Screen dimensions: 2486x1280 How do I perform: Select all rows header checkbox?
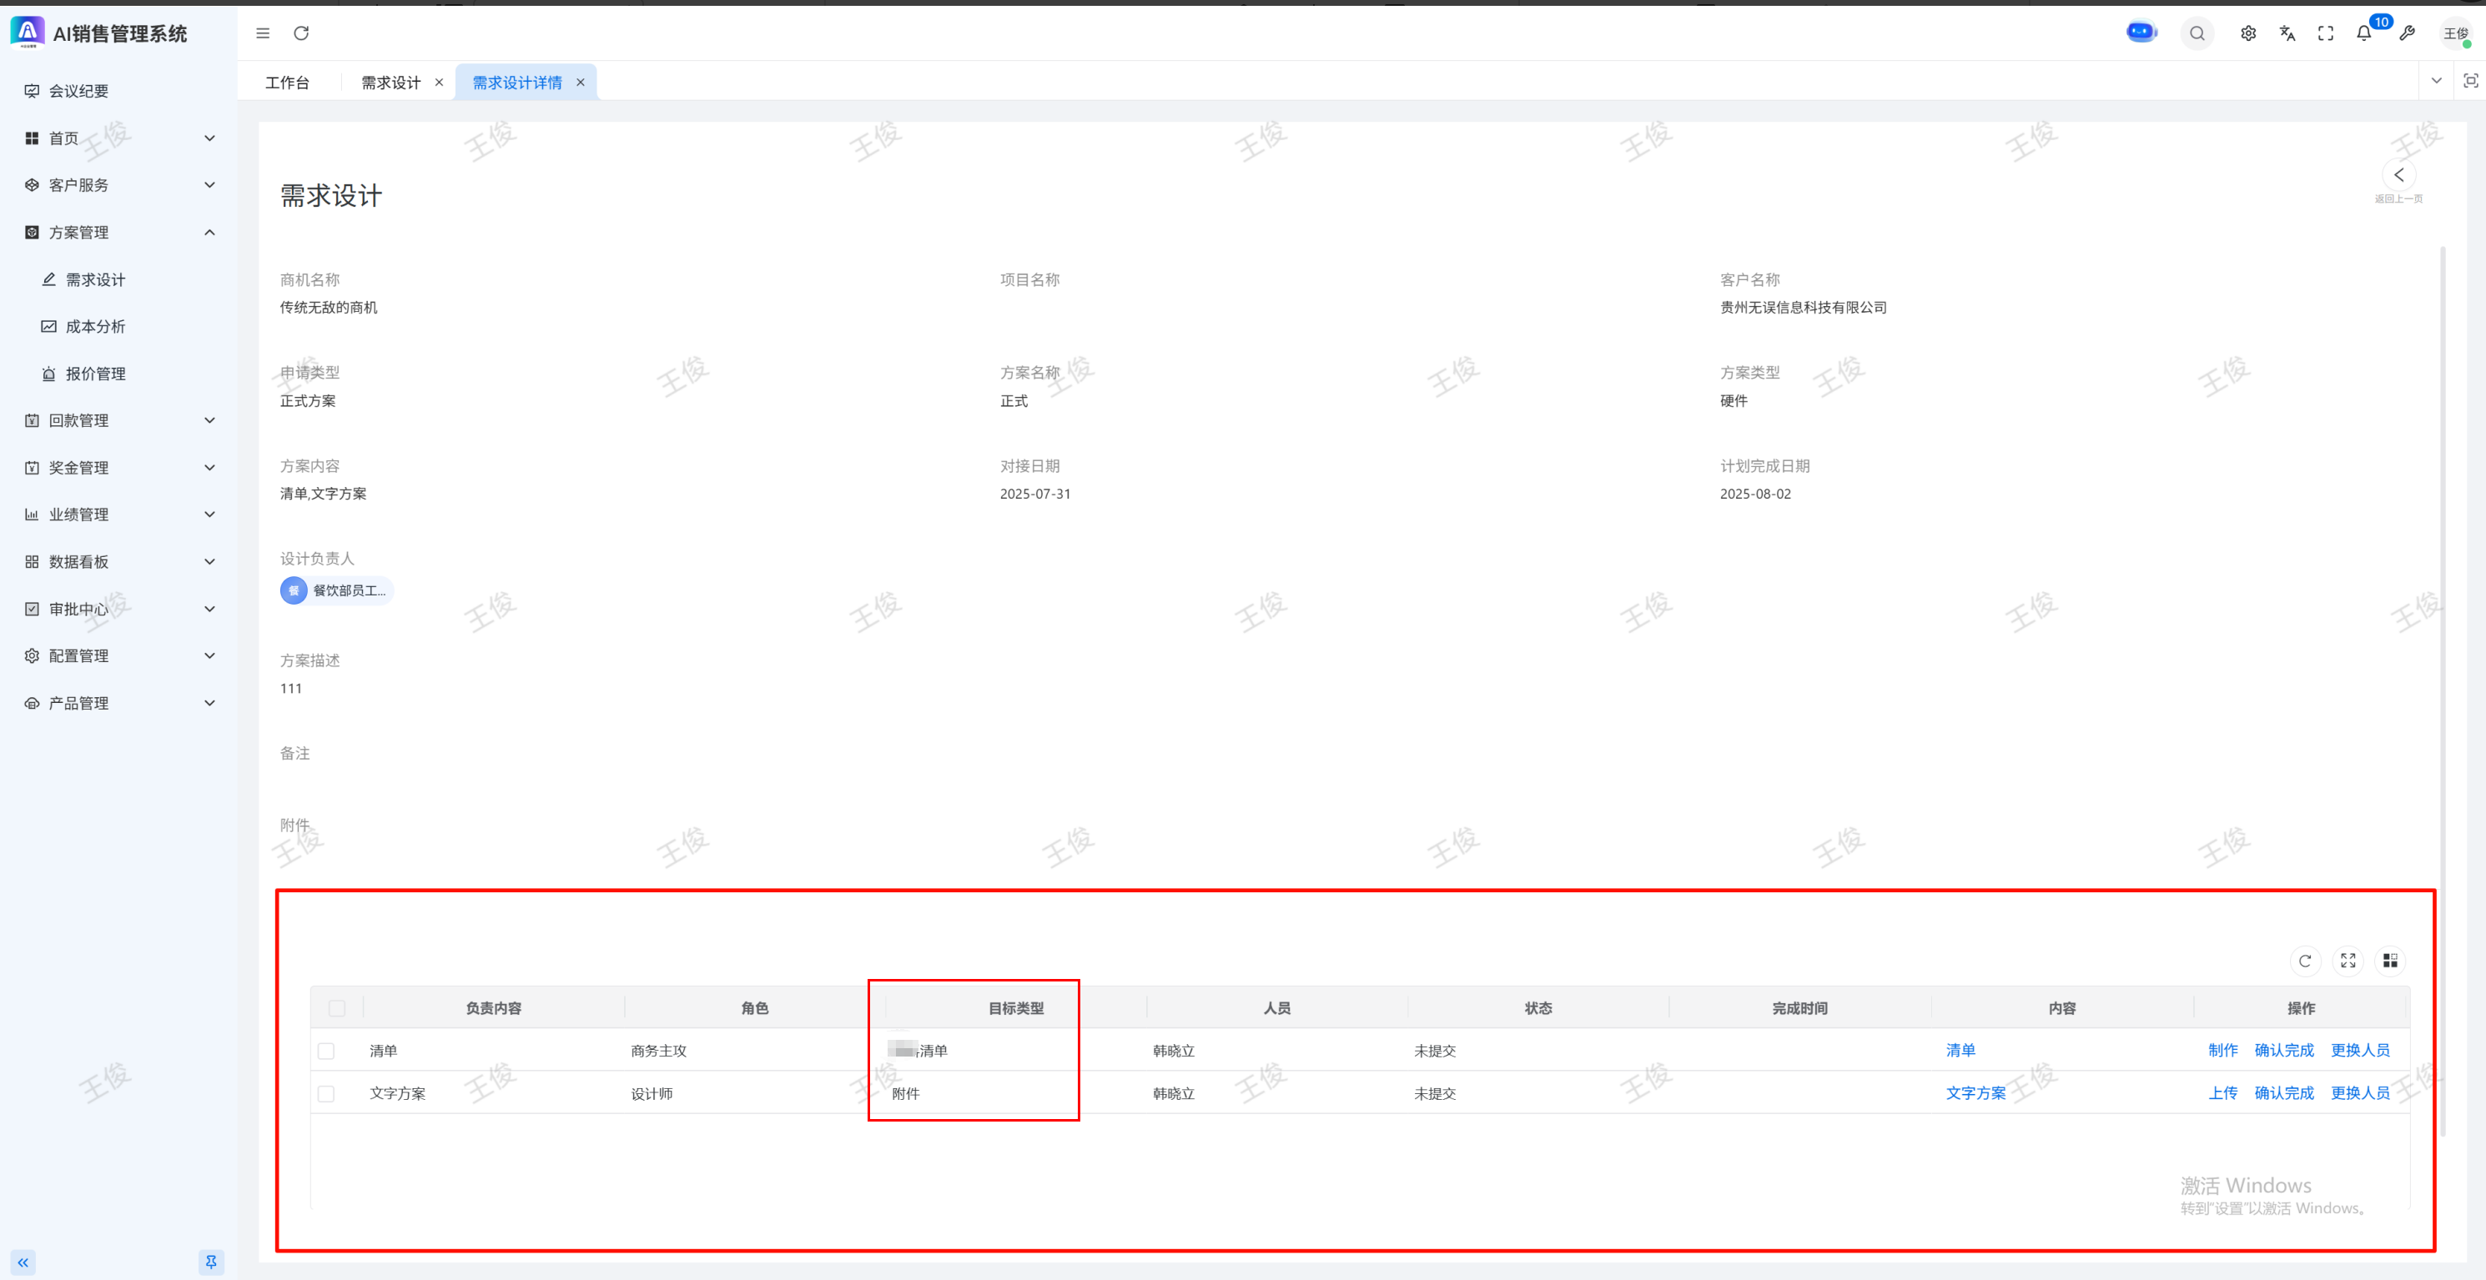pyautogui.click(x=337, y=1008)
